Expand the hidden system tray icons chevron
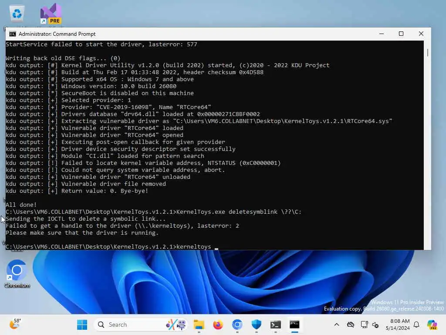Image resolution: width=446 pixels, height=335 pixels. pyautogui.click(x=337, y=325)
